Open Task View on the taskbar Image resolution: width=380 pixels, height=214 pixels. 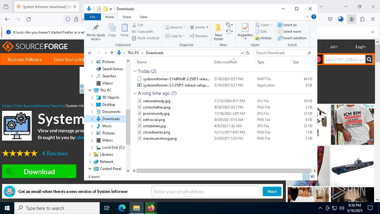[107, 208]
